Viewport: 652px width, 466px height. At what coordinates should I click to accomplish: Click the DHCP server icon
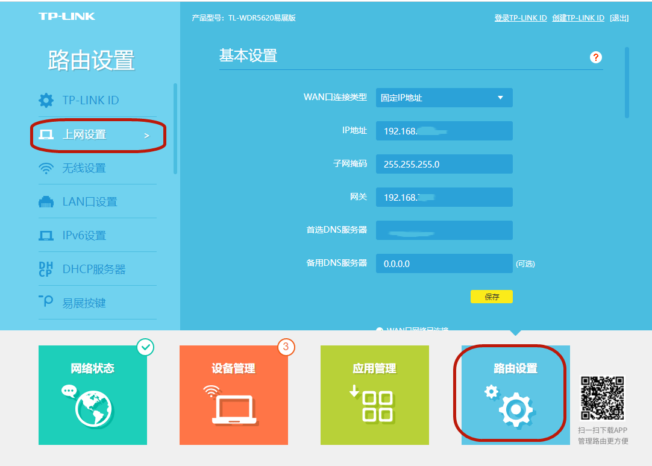click(x=46, y=269)
